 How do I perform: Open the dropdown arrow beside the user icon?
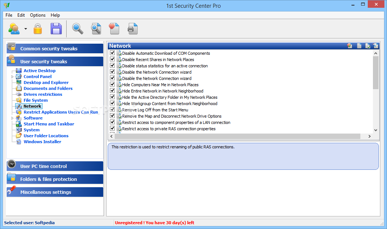pyautogui.click(x=26, y=29)
